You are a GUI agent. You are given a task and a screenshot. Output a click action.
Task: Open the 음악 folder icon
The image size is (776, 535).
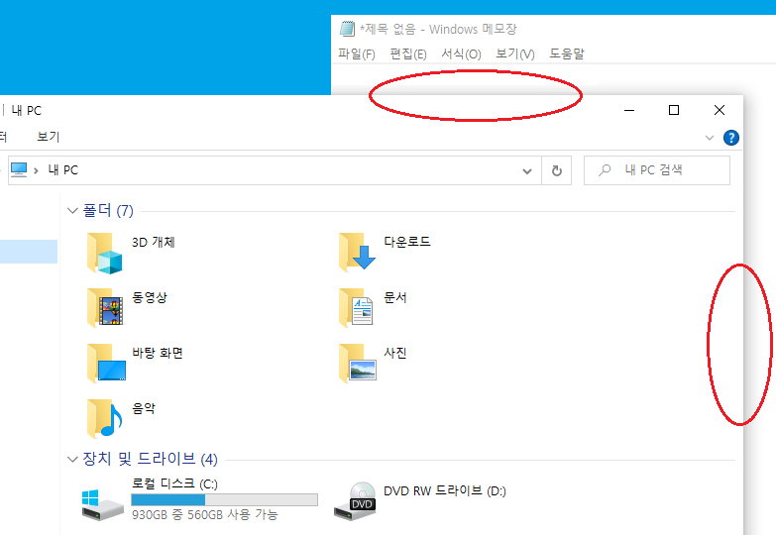pyautogui.click(x=104, y=419)
